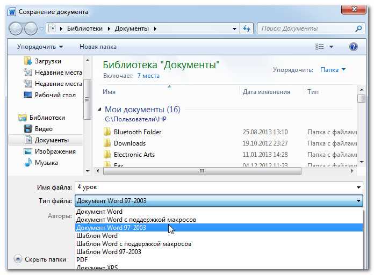
Task: Click the Bluetooth Folder name
Action: [x=138, y=132]
